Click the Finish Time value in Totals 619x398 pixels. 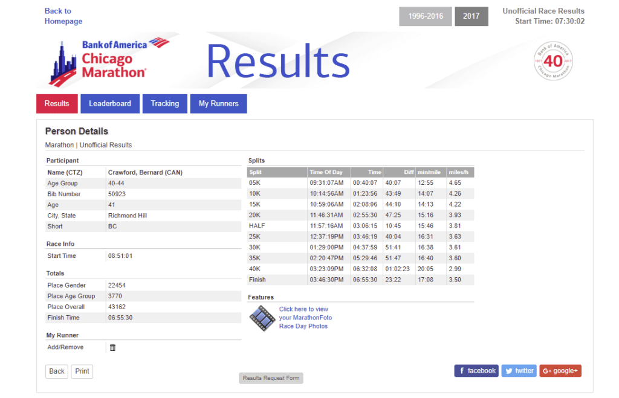(x=120, y=318)
